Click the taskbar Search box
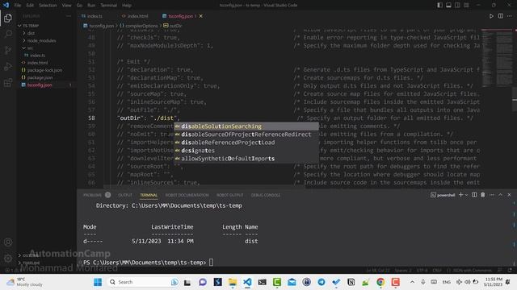Viewport: 517px width, 290px height. point(144,282)
